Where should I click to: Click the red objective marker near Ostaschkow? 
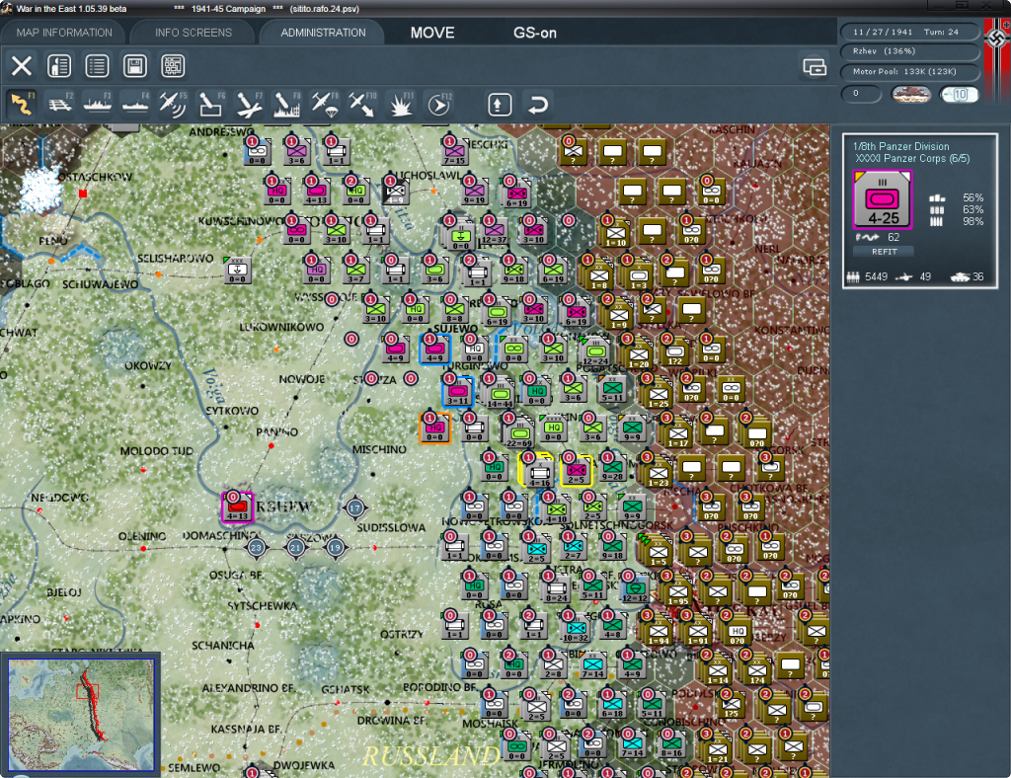pyautogui.click(x=83, y=194)
